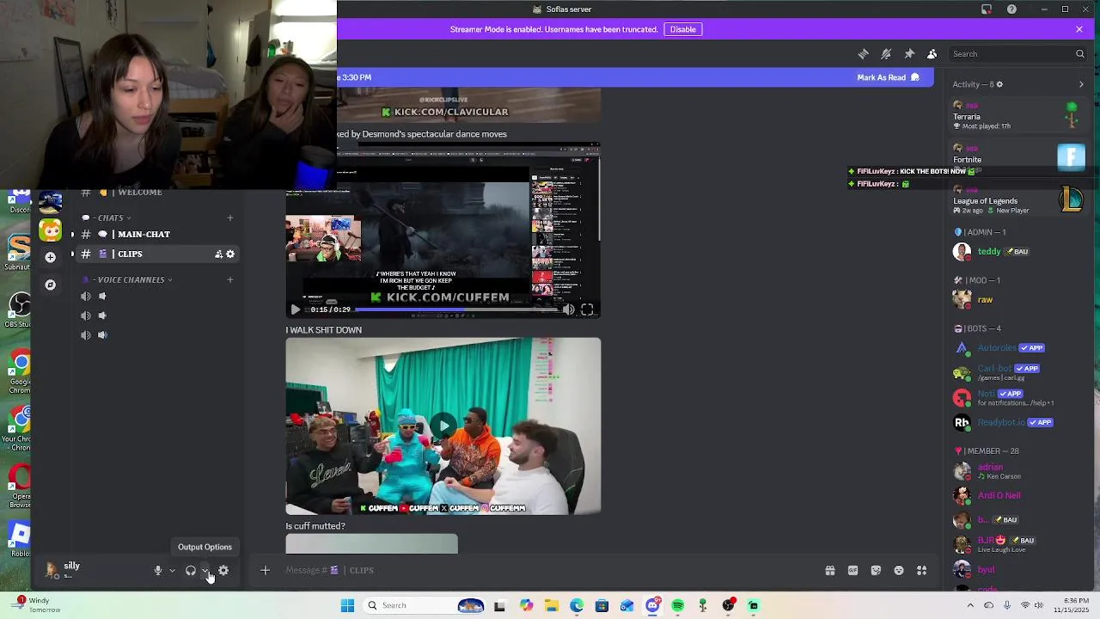Screen dimensions: 1100x619
Task: Open the Apps launcher icon
Action: pyautogui.click(x=921, y=571)
